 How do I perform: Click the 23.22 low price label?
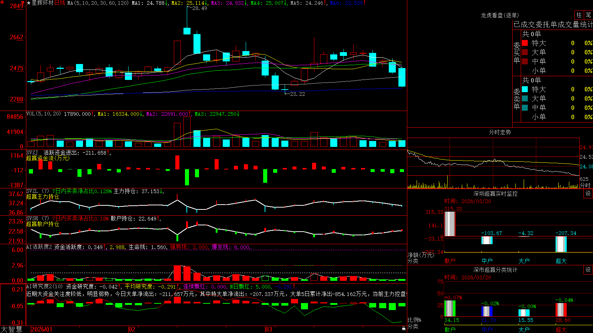point(298,94)
